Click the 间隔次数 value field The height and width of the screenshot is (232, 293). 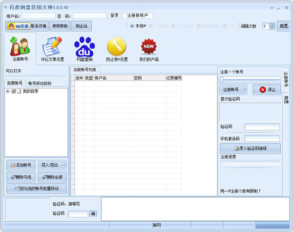tap(266, 26)
